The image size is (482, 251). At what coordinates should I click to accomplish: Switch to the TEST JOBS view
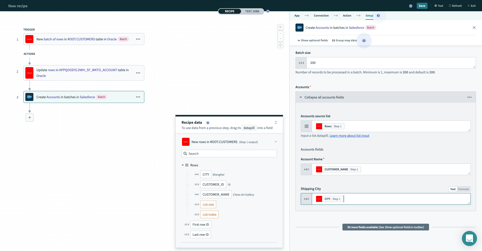coord(252,11)
